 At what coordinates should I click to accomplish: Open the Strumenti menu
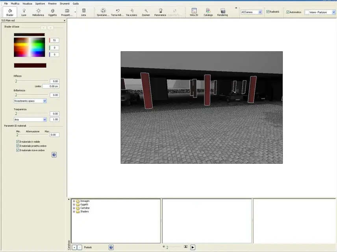click(65, 4)
